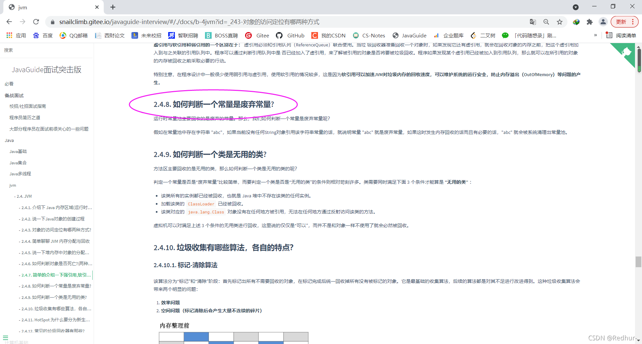The width and height of the screenshot is (642, 344).
Task: Open the Chrome profile avatar
Action: tap(603, 22)
